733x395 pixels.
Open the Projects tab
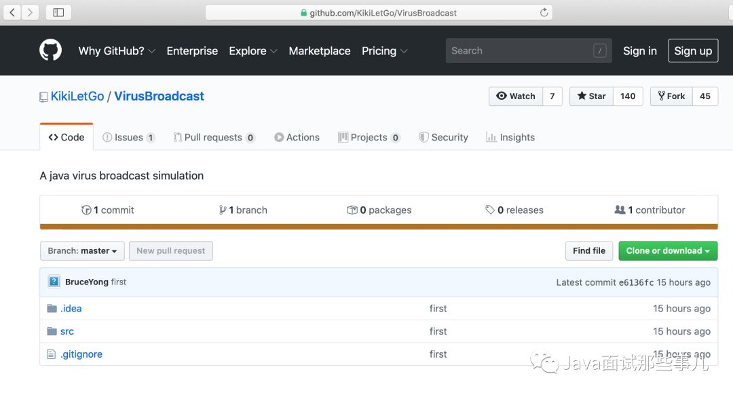[369, 137]
